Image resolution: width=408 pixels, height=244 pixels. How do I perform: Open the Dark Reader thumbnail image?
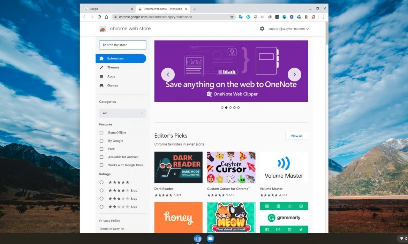178,168
